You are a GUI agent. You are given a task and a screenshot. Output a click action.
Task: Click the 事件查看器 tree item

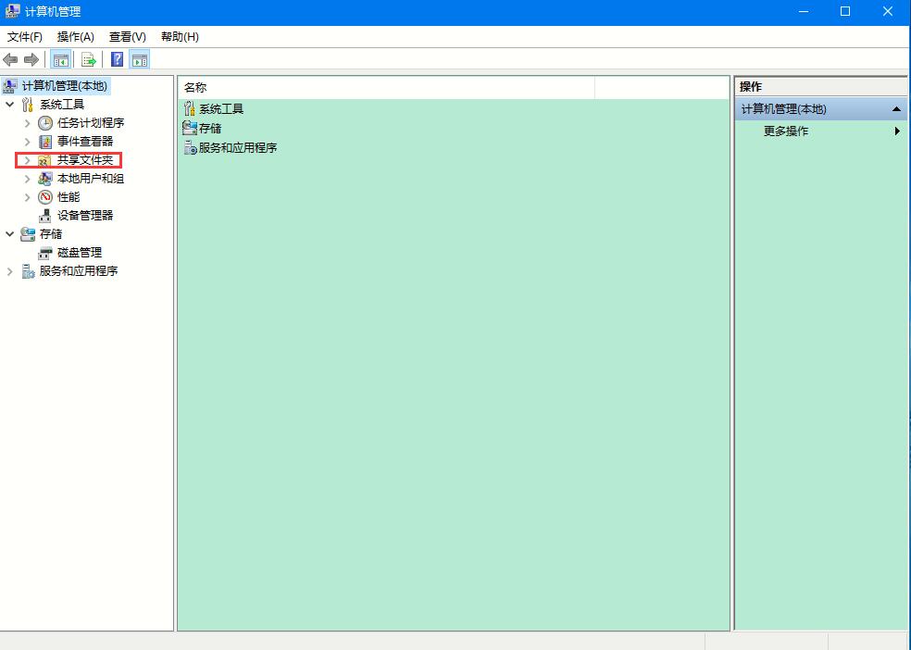82,141
